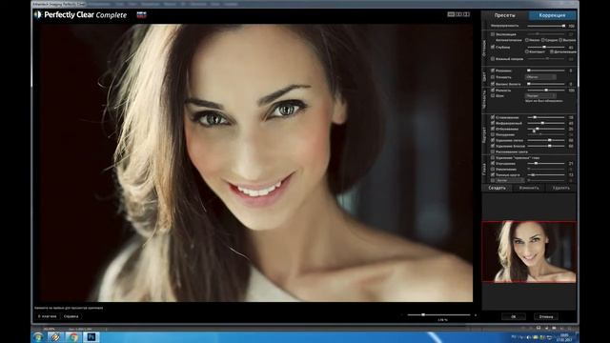Open the Пресеты tab
The width and height of the screenshot is (610, 343).
pyautogui.click(x=504, y=15)
